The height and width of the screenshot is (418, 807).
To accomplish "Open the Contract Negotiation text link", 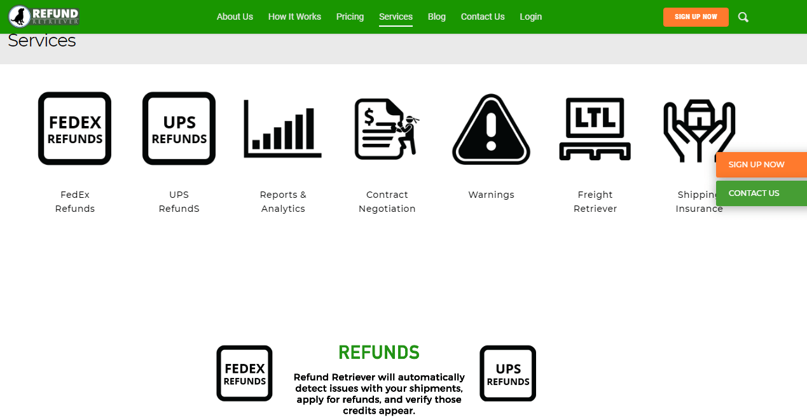I will point(387,202).
